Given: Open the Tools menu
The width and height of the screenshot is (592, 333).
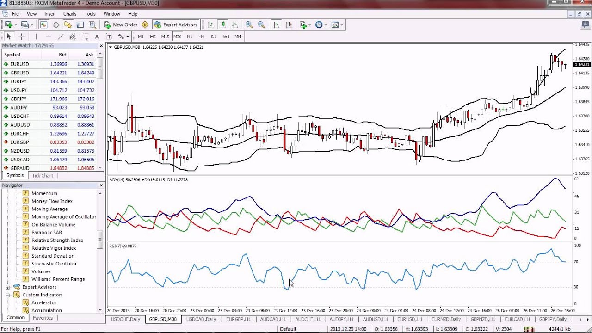Looking at the screenshot, I should [90, 14].
